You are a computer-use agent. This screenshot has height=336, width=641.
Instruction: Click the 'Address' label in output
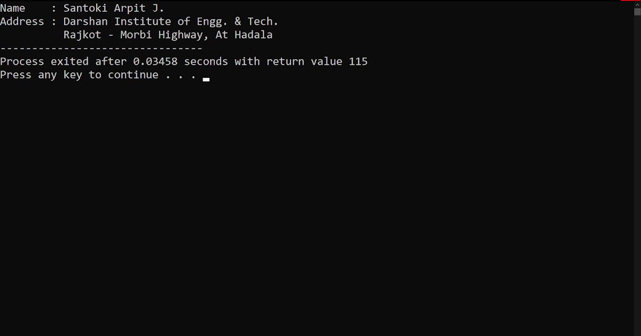coord(22,22)
